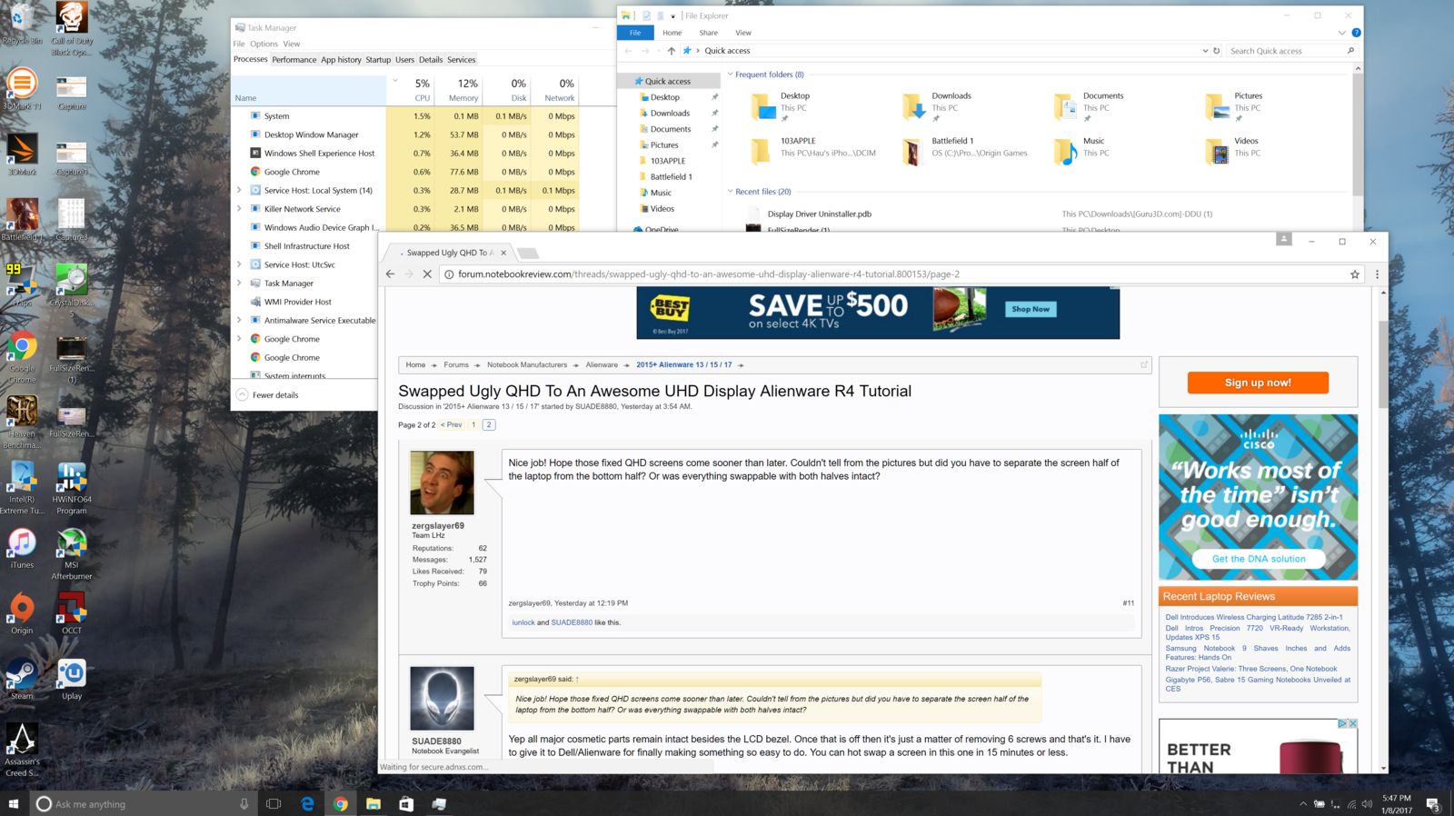This screenshot has width=1454, height=816.
Task: Open iTunes desktop icon
Action: pos(22,548)
